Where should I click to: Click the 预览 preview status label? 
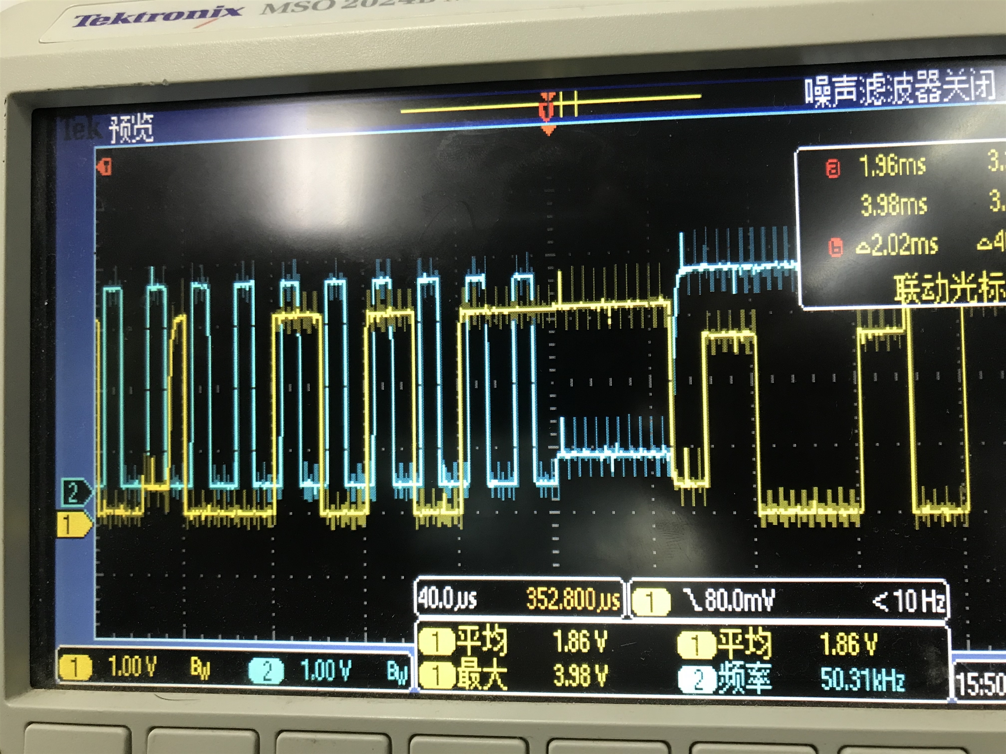click(x=131, y=128)
